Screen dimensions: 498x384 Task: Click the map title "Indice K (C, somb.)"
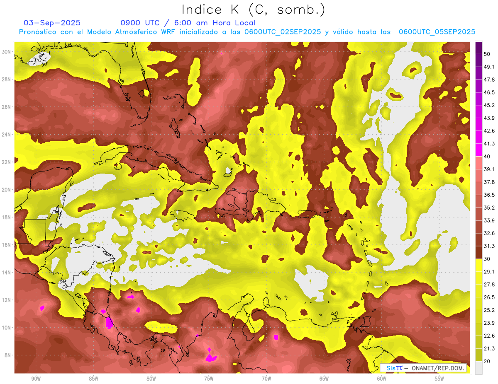[x=253, y=10]
